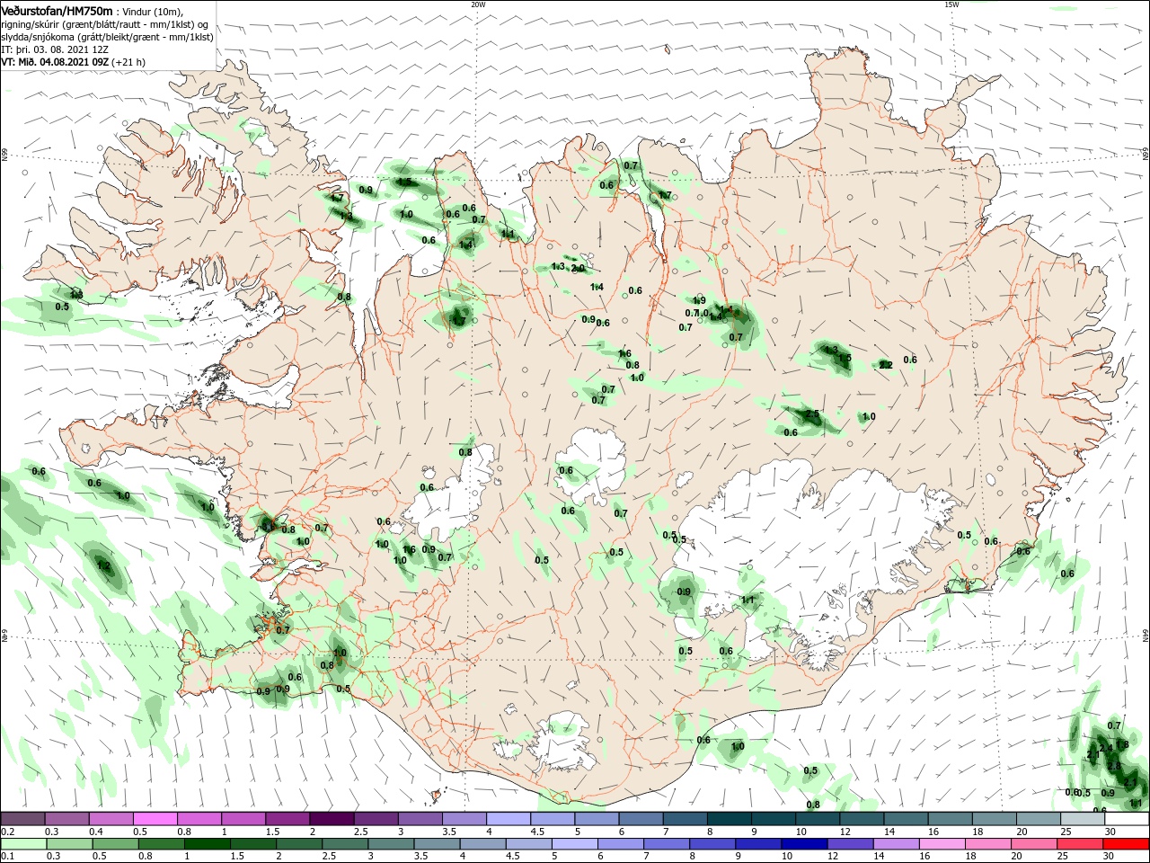Select the orchid snow swatch starting at 0.4
This screenshot has height=863, width=1150.
click(111, 819)
